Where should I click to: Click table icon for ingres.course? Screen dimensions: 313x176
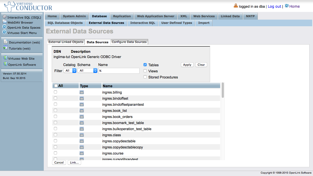click(82, 153)
